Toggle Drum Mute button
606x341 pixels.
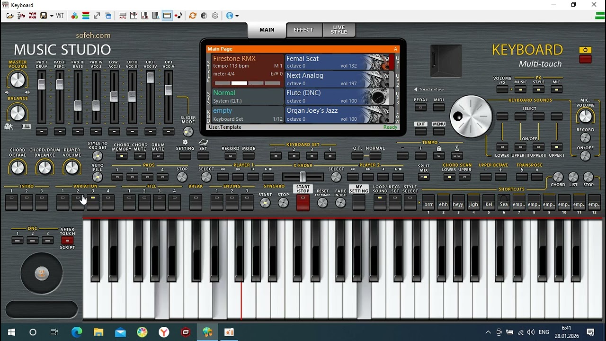point(158,155)
